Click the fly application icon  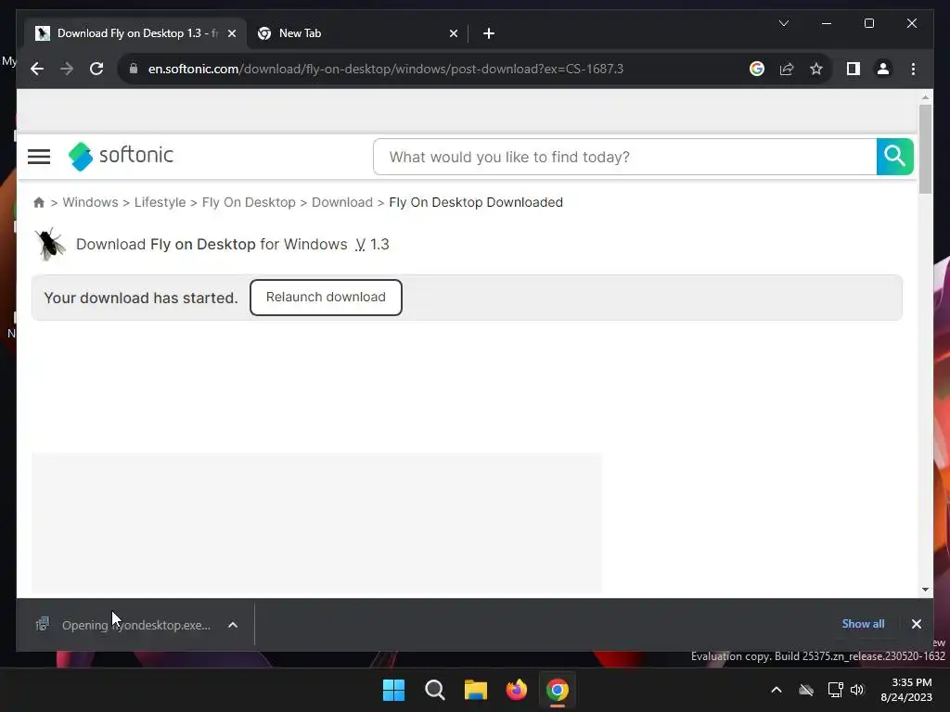pyautogui.click(x=50, y=244)
